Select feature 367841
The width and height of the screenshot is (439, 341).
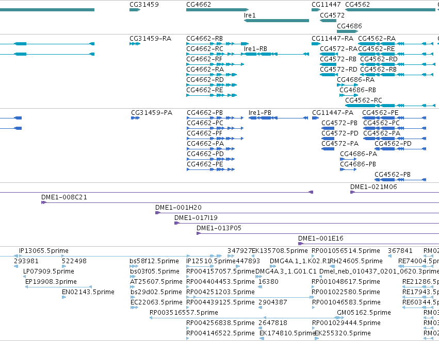(x=400, y=251)
